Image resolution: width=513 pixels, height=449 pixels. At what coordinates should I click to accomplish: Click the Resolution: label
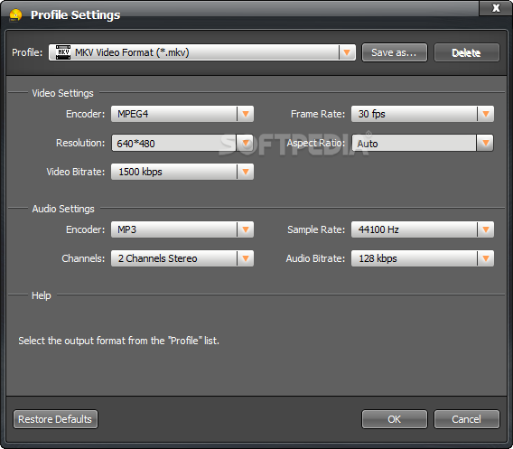point(80,143)
